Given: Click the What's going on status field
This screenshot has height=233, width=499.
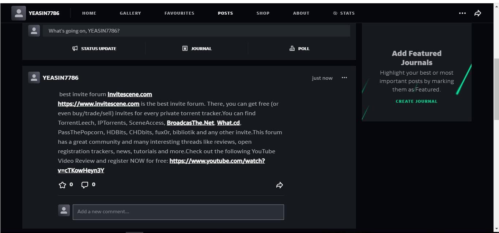Looking at the screenshot, I should [196, 31].
